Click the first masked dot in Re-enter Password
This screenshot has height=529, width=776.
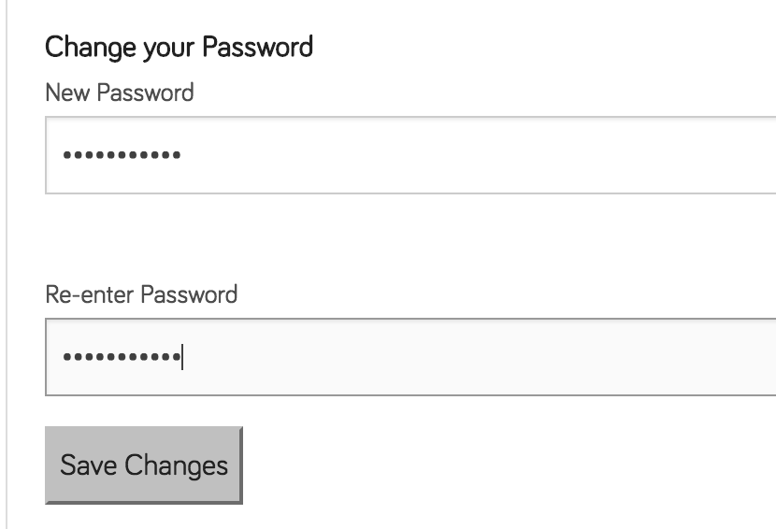[66, 357]
